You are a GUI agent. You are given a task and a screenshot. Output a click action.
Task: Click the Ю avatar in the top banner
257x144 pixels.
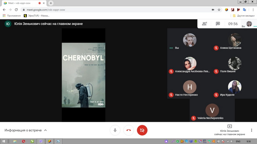(8, 24)
